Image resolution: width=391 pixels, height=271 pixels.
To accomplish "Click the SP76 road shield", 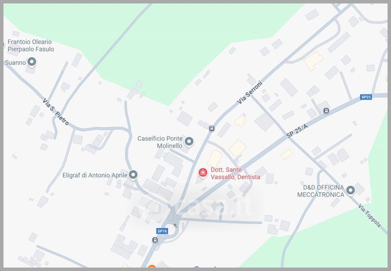I will [162, 231].
